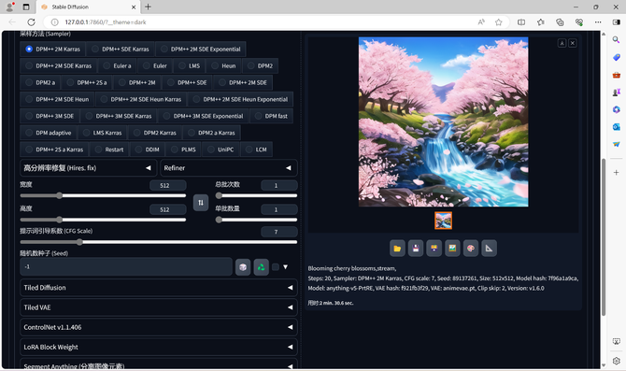The width and height of the screenshot is (626, 371).
Task: Select the Euler sampler radio
Action: coord(155,66)
